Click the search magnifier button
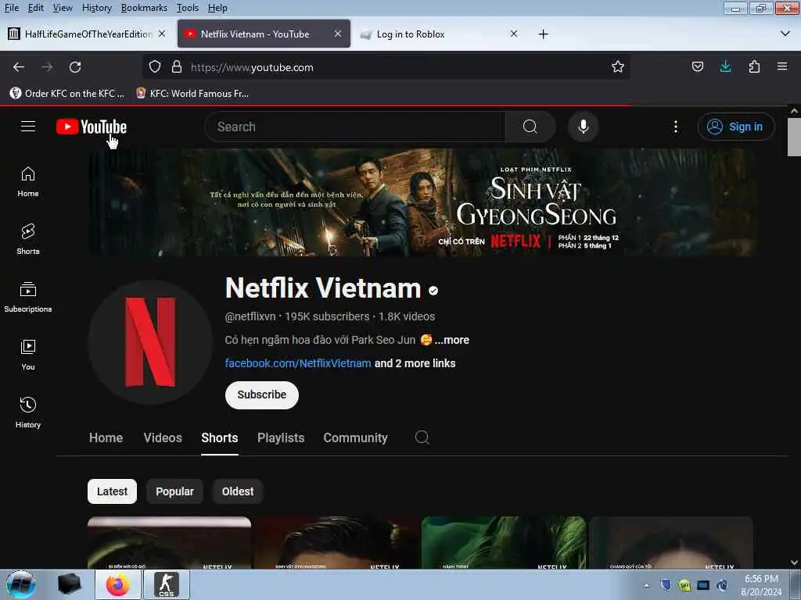Viewport: 801px width, 600px height. 530,127
